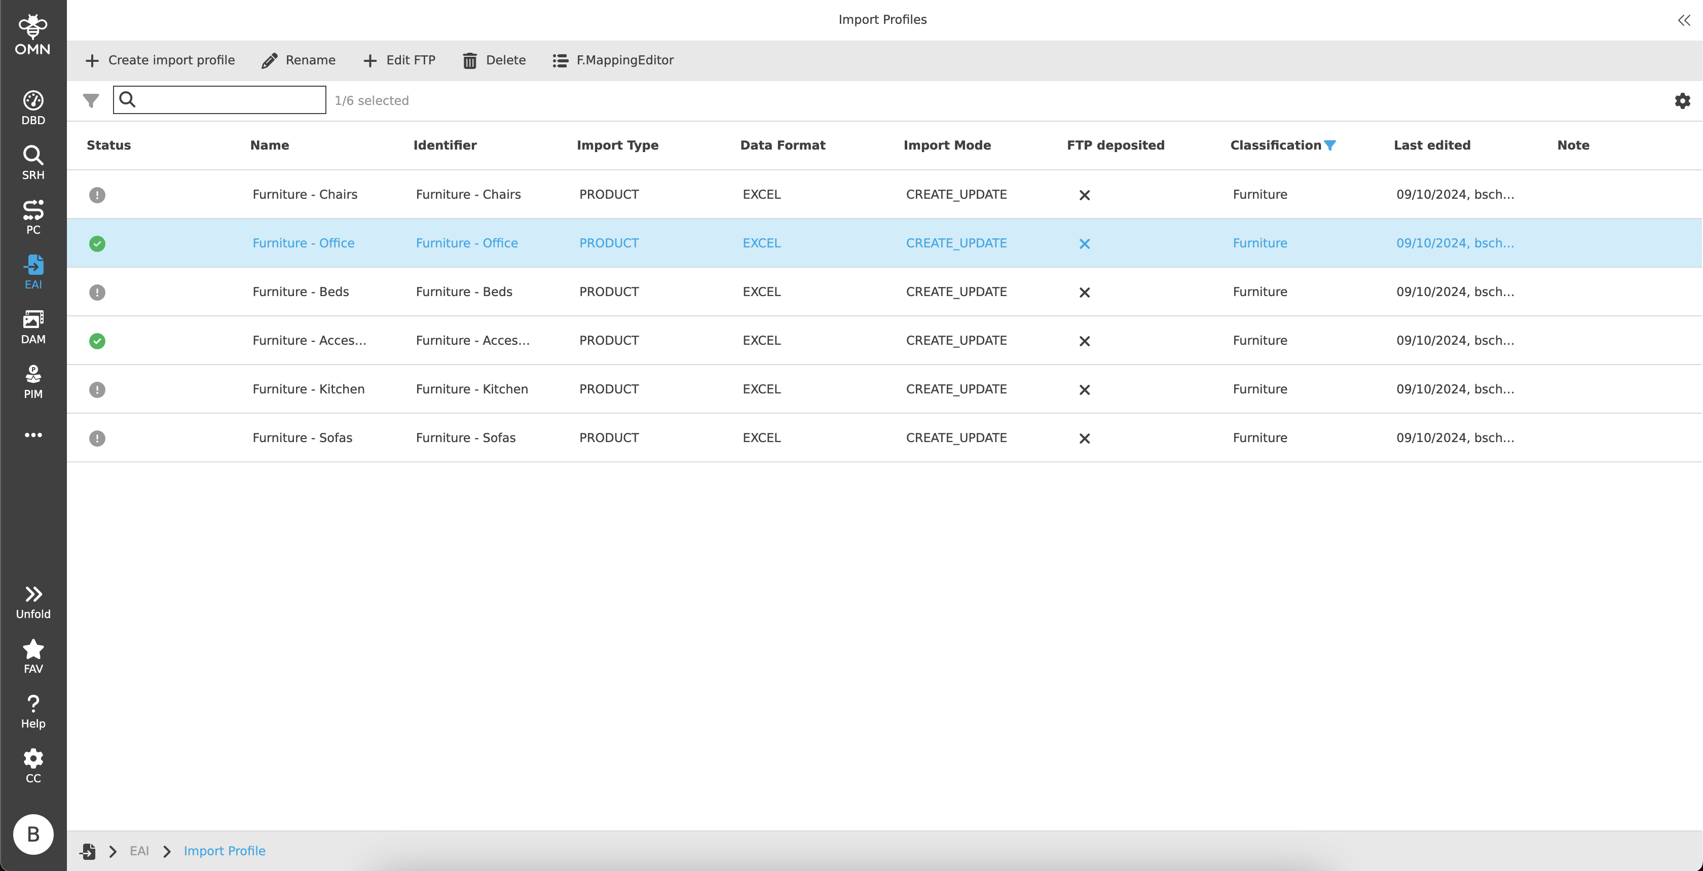Open the DAM module icon
This screenshot has height=871, width=1703.
33,326
